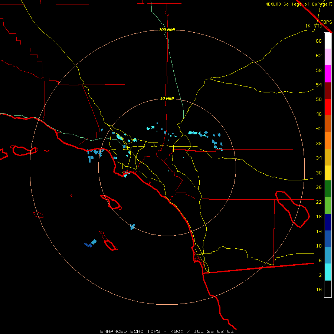Click the '14' legend value
The width and height of the screenshot is (334, 334).
(319, 231)
